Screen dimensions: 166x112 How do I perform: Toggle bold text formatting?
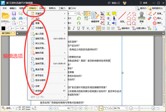click(x=69, y=28)
